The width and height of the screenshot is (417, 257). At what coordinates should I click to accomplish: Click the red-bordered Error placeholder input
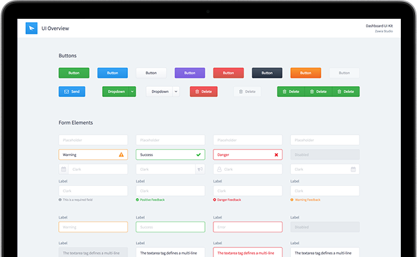tap(248, 227)
